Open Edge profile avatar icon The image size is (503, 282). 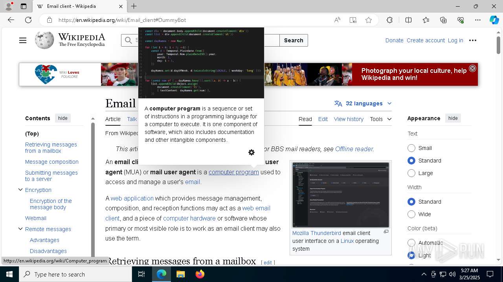click(x=8, y=6)
